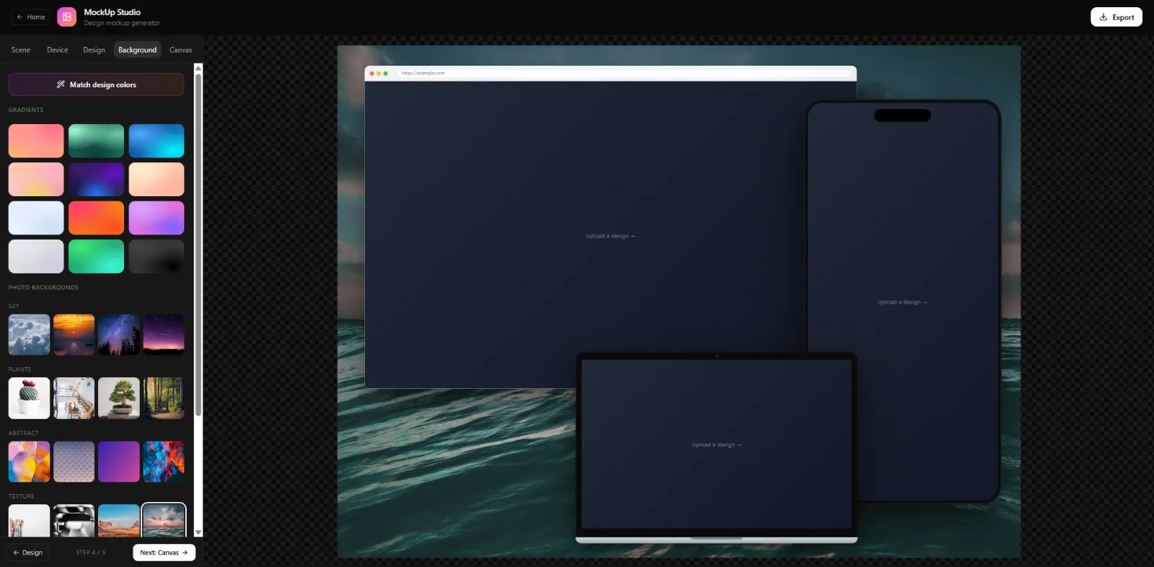Choose the forest trees photo background
The height and width of the screenshot is (567, 1154).
164,398
